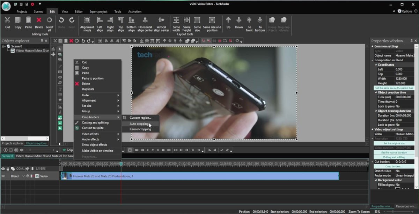Choose Cancel cropping from submenu

click(140, 129)
